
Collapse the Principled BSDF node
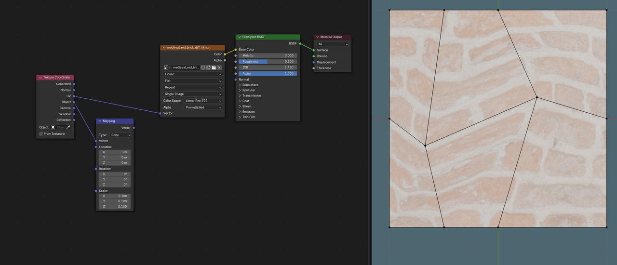[239, 37]
